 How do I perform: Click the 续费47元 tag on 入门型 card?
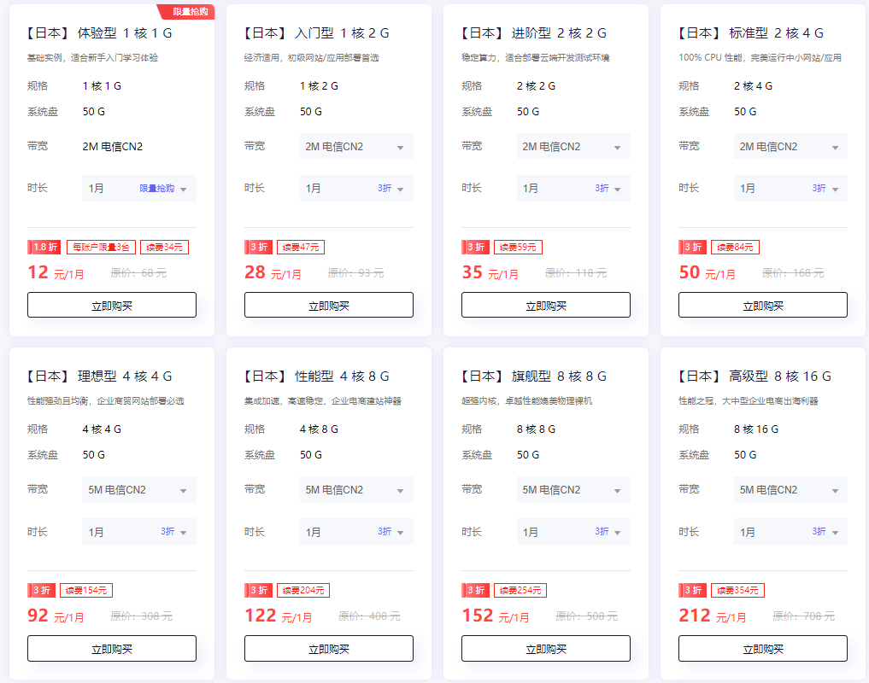[301, 247]
